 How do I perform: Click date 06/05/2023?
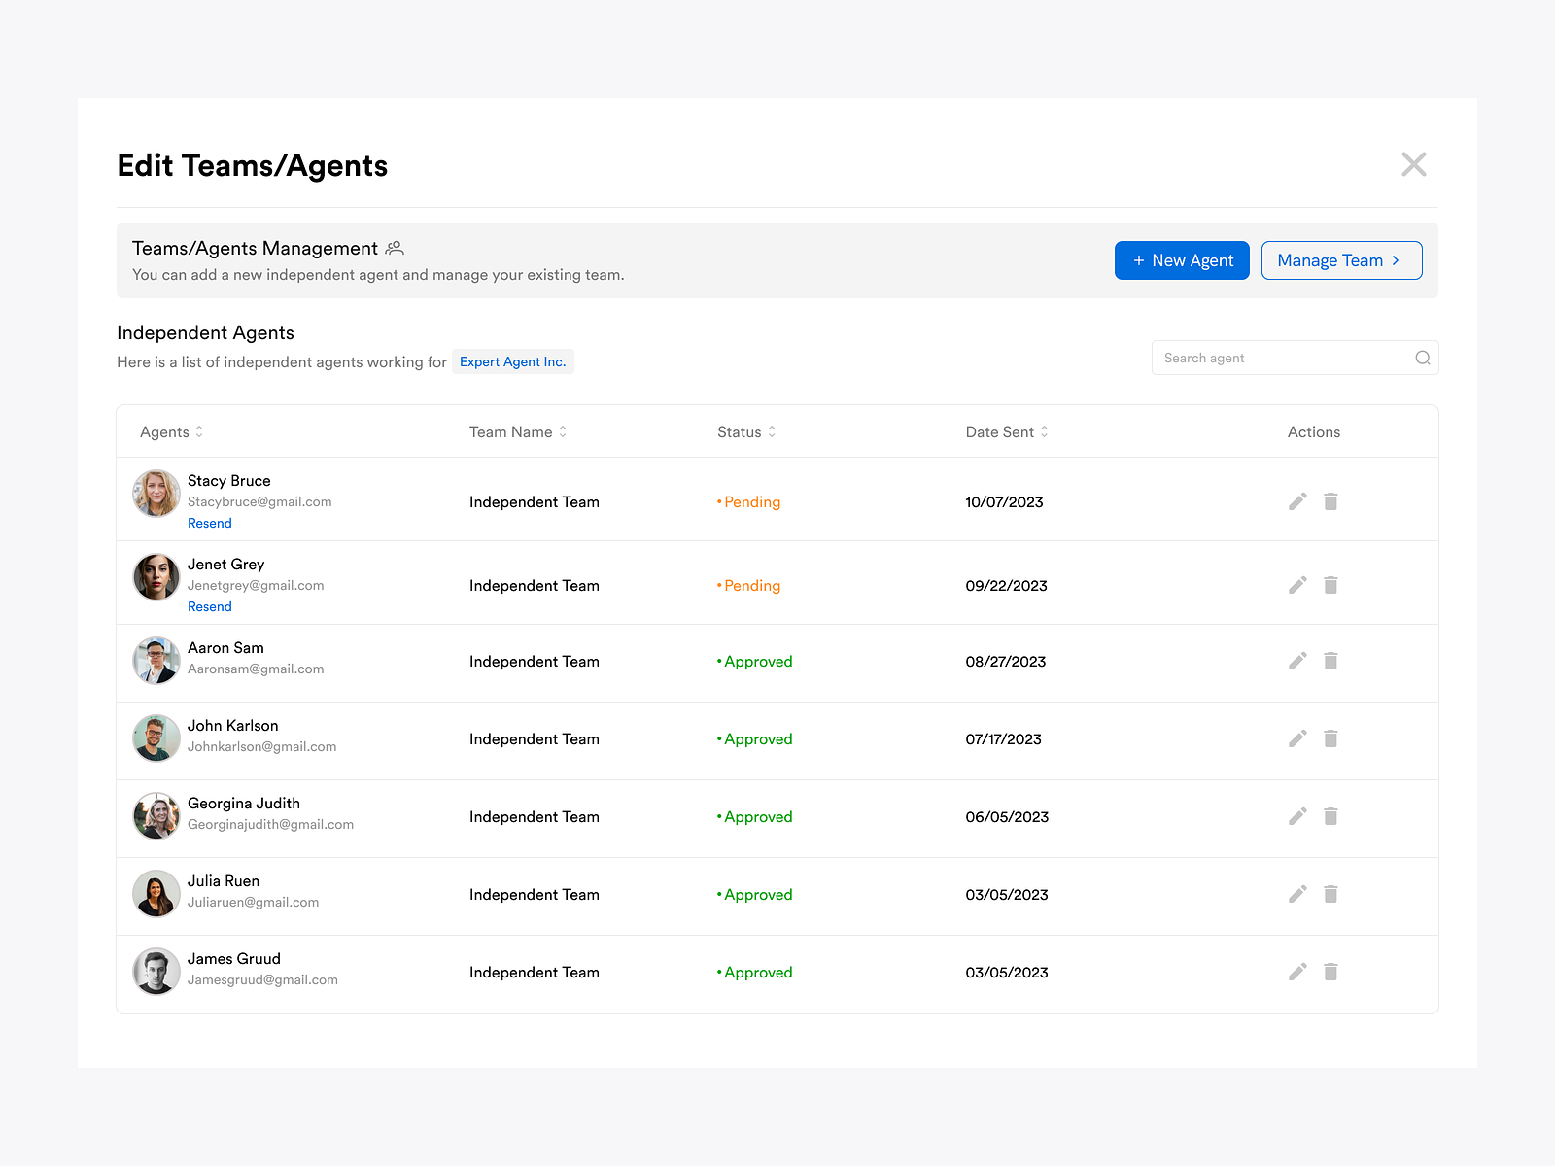1007,817
